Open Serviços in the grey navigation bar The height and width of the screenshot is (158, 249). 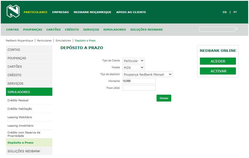tap(91, 29)
